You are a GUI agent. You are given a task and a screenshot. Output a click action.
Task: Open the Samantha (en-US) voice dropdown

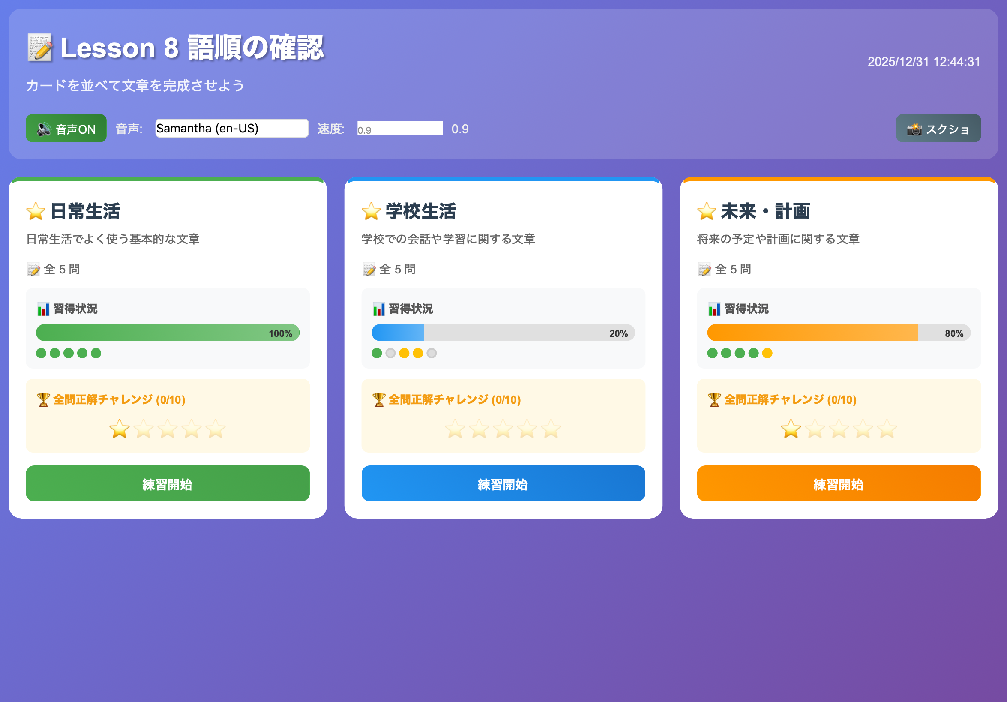point(231,129)
